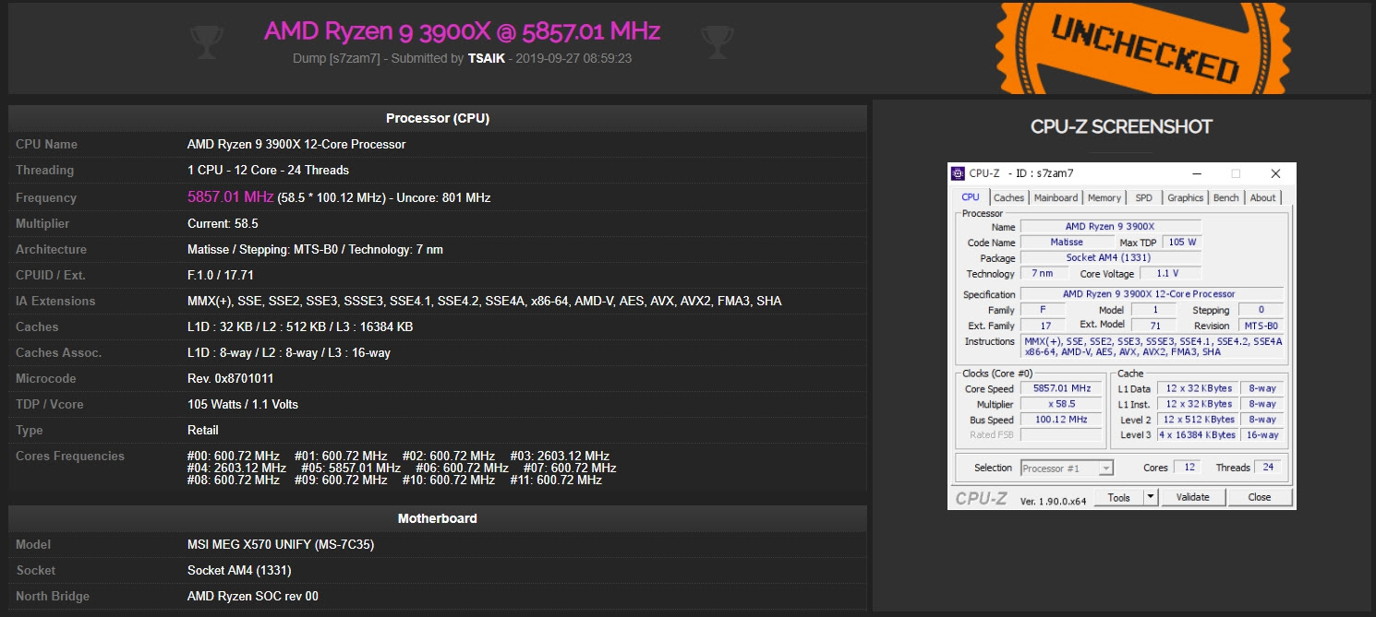Screen dimensions: 1376x617
Task: Click the Max TDP 105 W field
Action: tap(1182, 243)
